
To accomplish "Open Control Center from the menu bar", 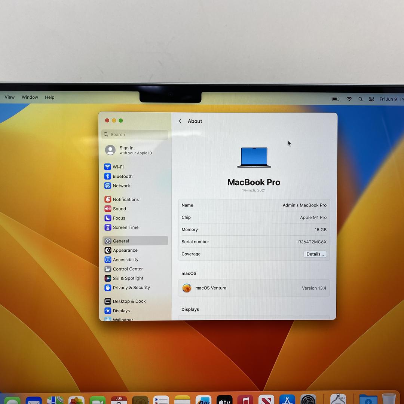I will [371, 99].
